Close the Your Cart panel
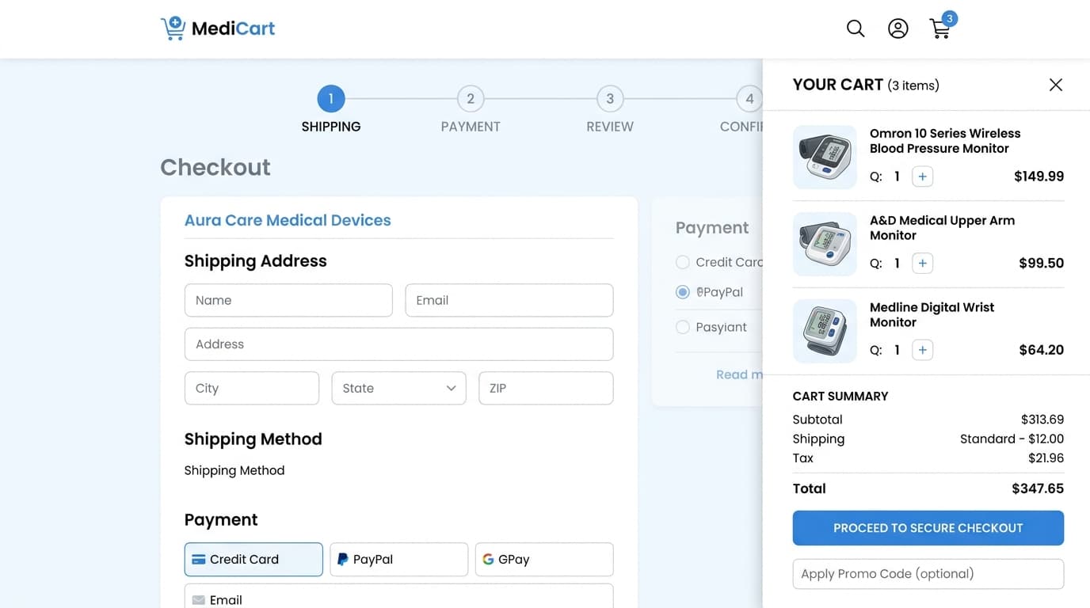This screenshot has width=1090, height=608. click(1055, 85)
